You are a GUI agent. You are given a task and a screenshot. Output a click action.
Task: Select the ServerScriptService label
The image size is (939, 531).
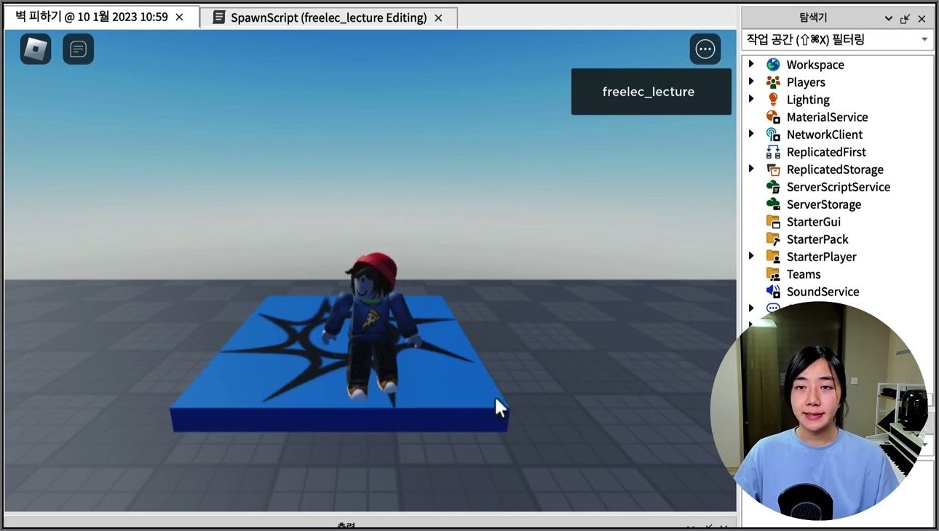click(x=839, y=187)
